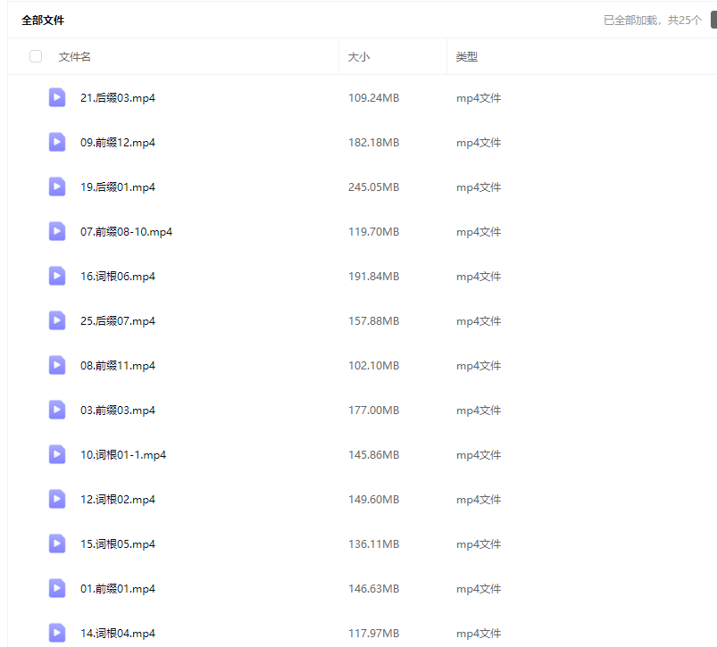Open file 07.前缀08-10.mp4
The height and width of the screenshot is (647, 717).
[126, 232]
